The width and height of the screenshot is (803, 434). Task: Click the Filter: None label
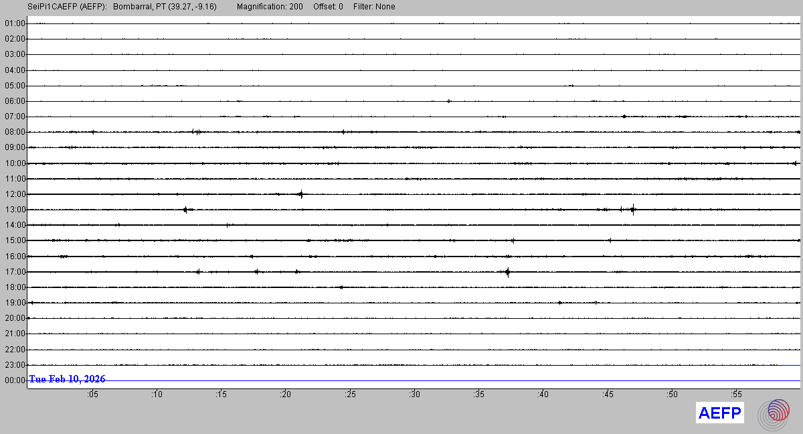374,7
